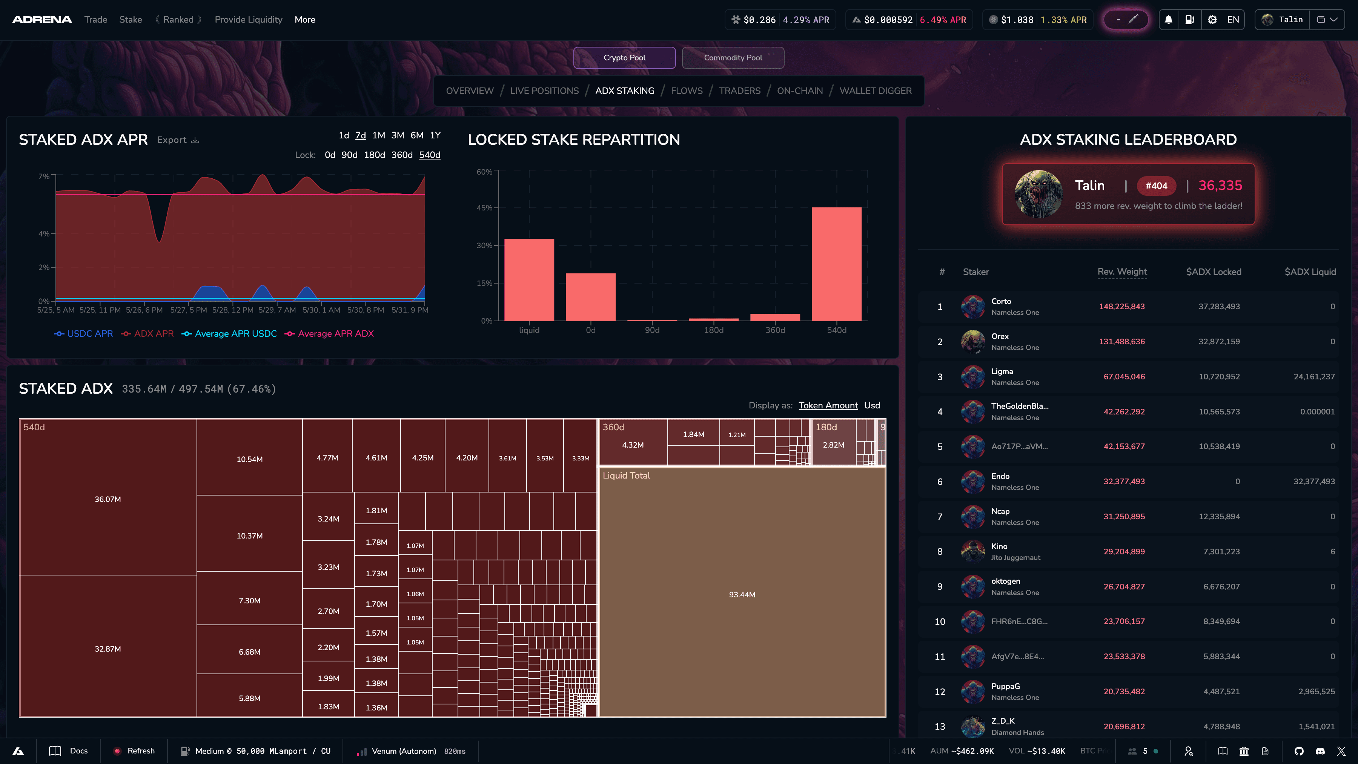The width and height of the screenshot is (1358, 764).
Task: Sort leaderboard by Rev. Weight header
Action: (x=1122, y=272)
